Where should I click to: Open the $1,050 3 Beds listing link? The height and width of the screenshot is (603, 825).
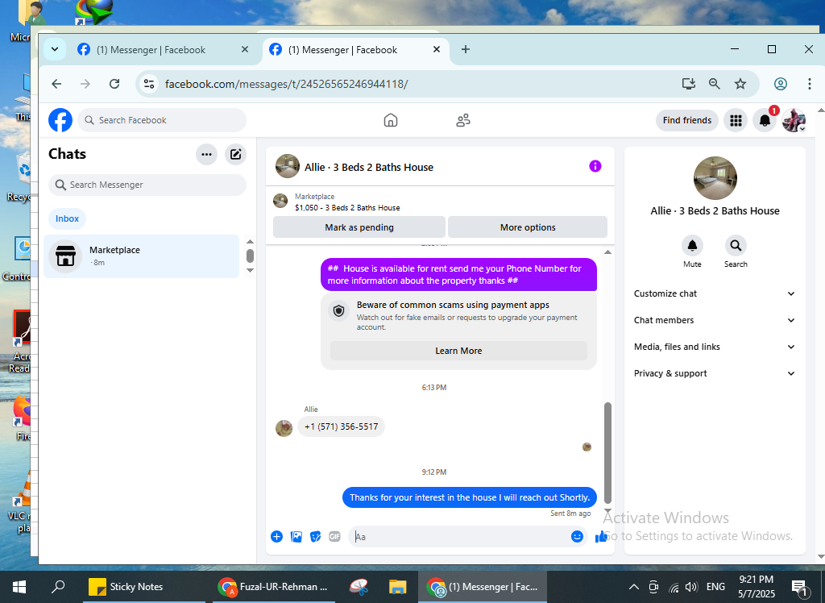pos(347,207)
